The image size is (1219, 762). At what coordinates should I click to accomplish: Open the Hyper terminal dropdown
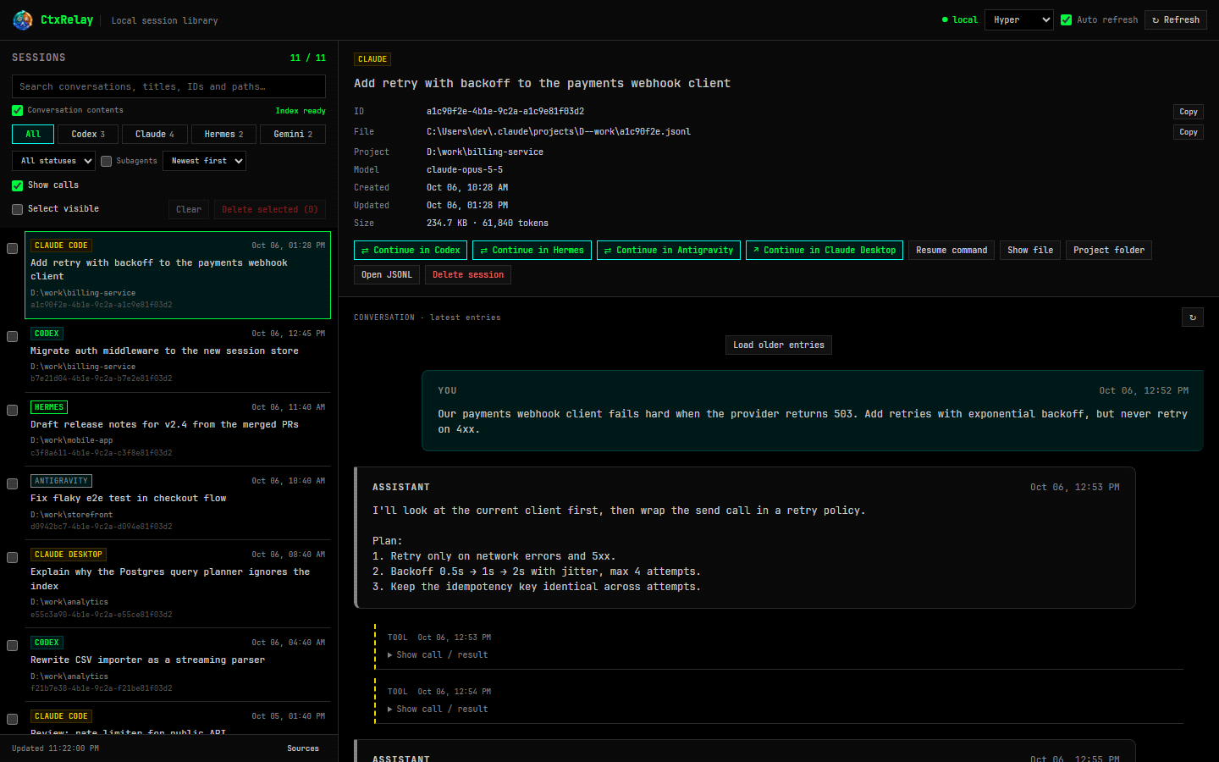(1019, 19)
